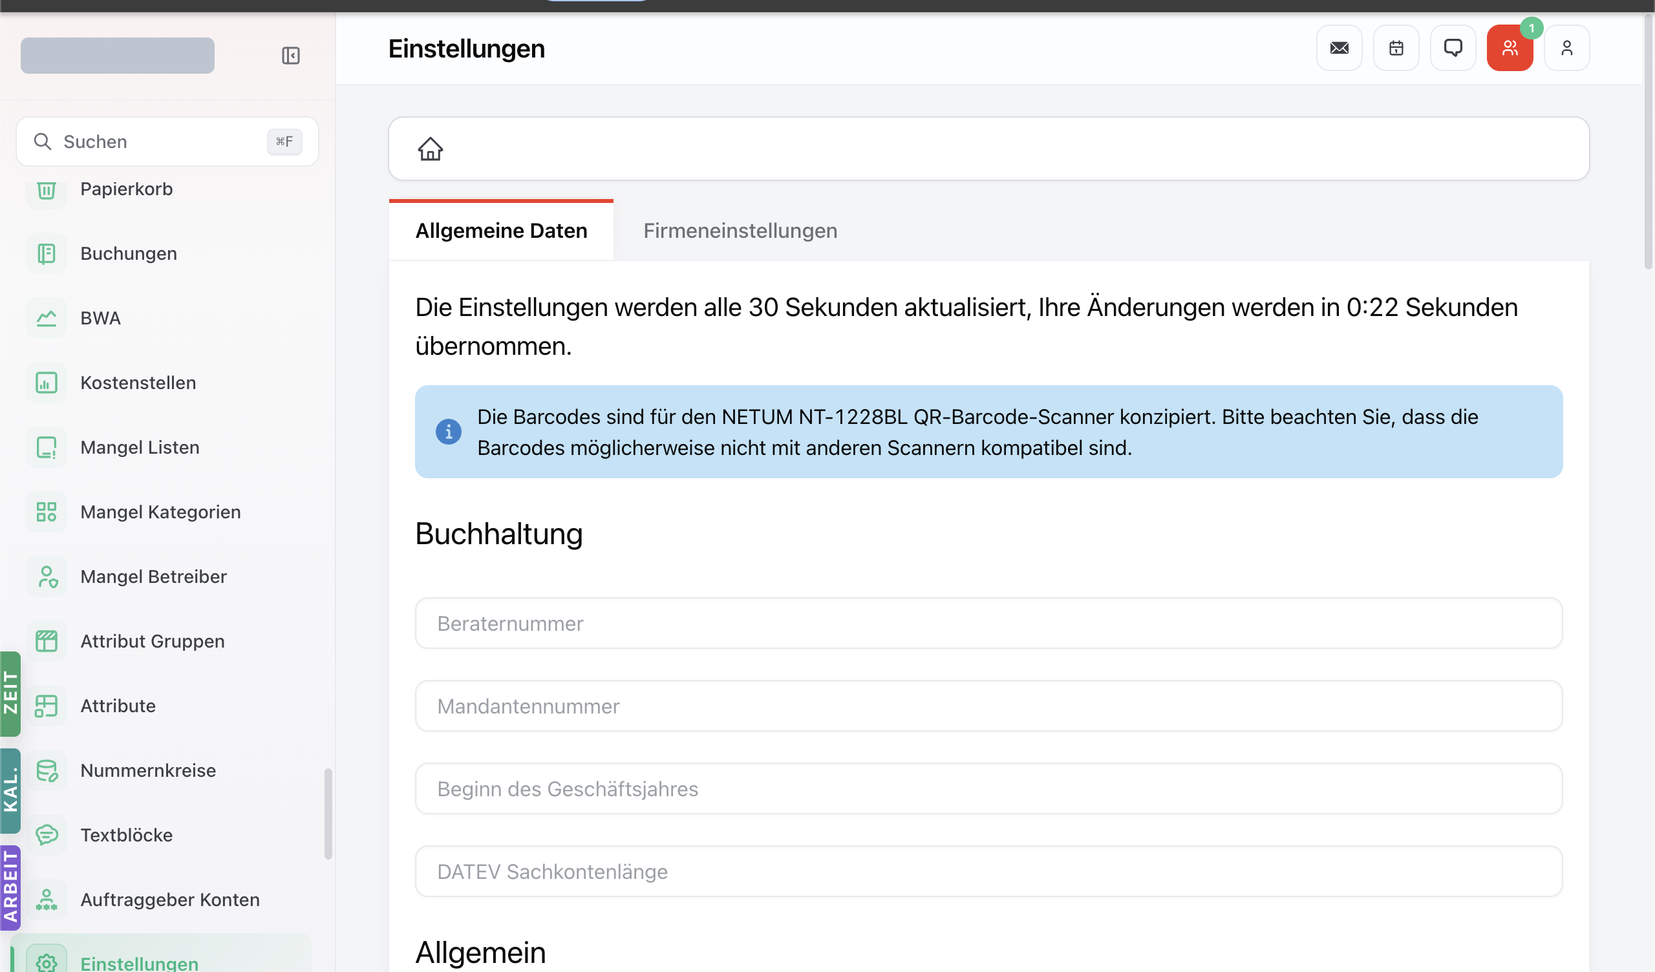Click the Nummernkreise database icon
Image resolution: width=1655 pixels, height=972 pixels.
click(46, 770)
